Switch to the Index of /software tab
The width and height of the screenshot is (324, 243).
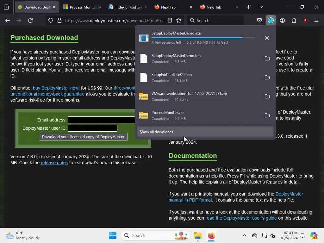point(128,7)
